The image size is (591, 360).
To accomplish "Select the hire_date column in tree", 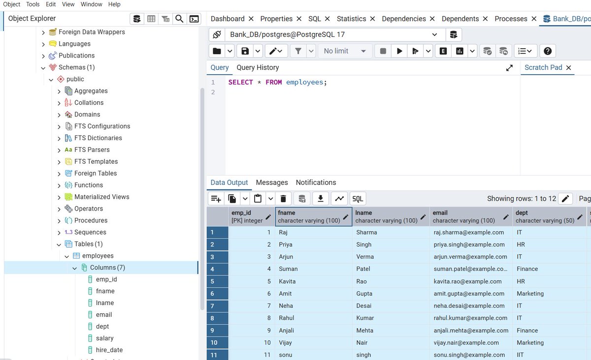I will coord(109,350).
